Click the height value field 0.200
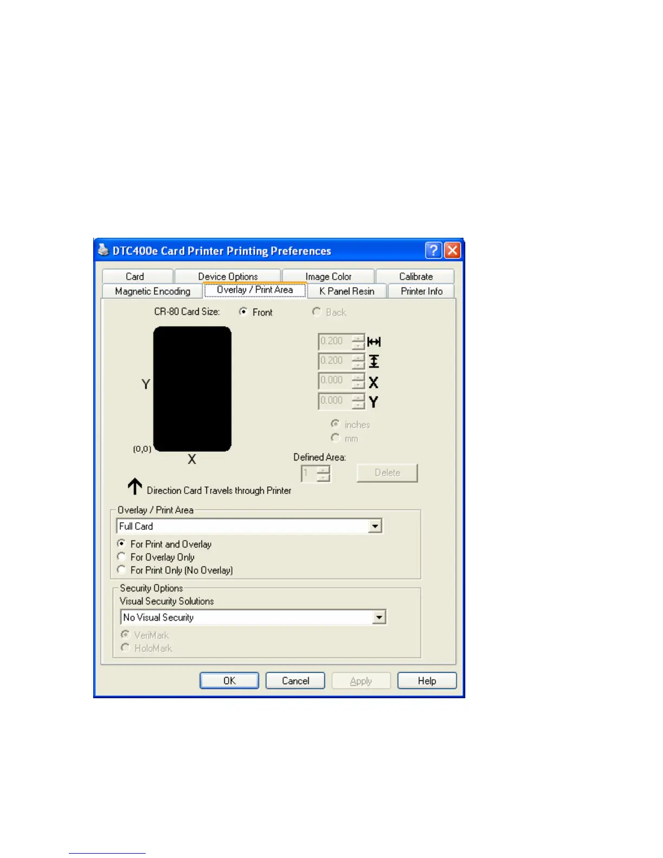The image size is (663, 858). click(x=335, y=361)
